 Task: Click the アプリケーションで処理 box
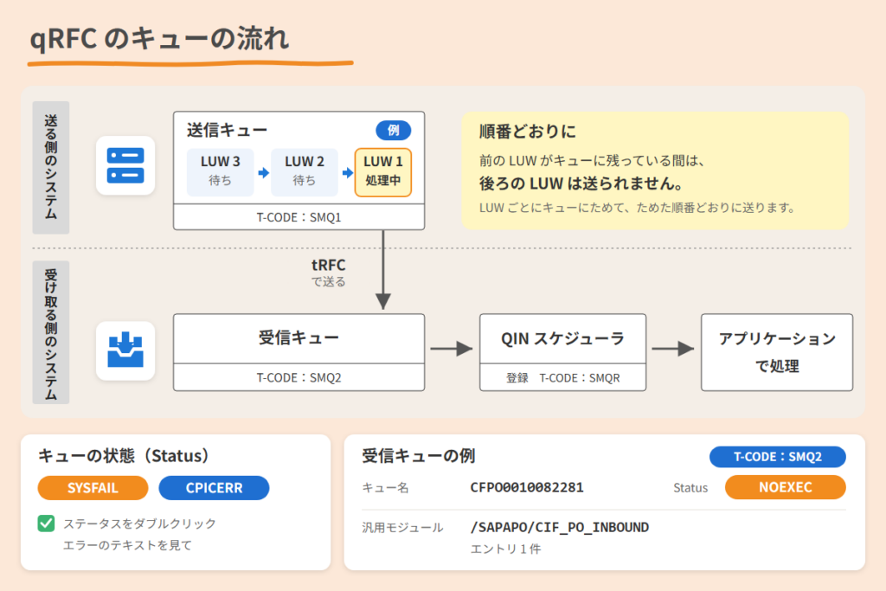(x=777, y=352)
